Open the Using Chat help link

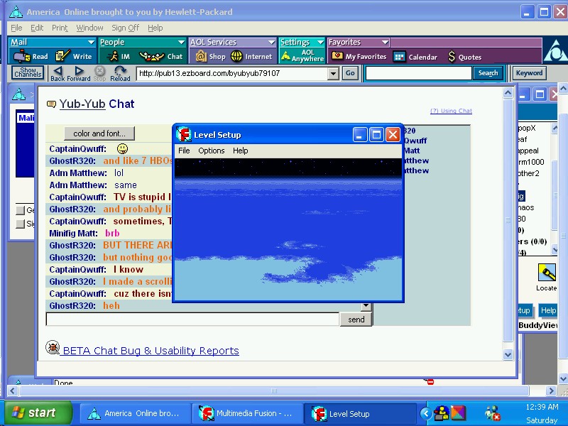click(451, 111)
